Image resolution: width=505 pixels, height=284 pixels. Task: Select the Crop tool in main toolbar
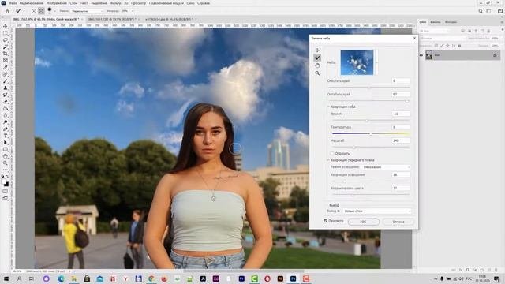(x=6, y=54)
